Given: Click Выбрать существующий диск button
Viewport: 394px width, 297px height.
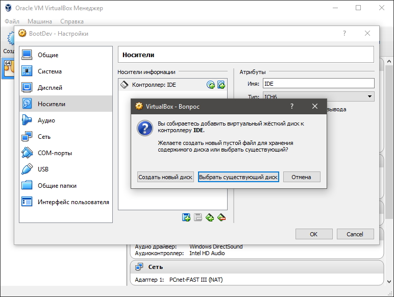Looking at the screenshot, I should 238,177.
